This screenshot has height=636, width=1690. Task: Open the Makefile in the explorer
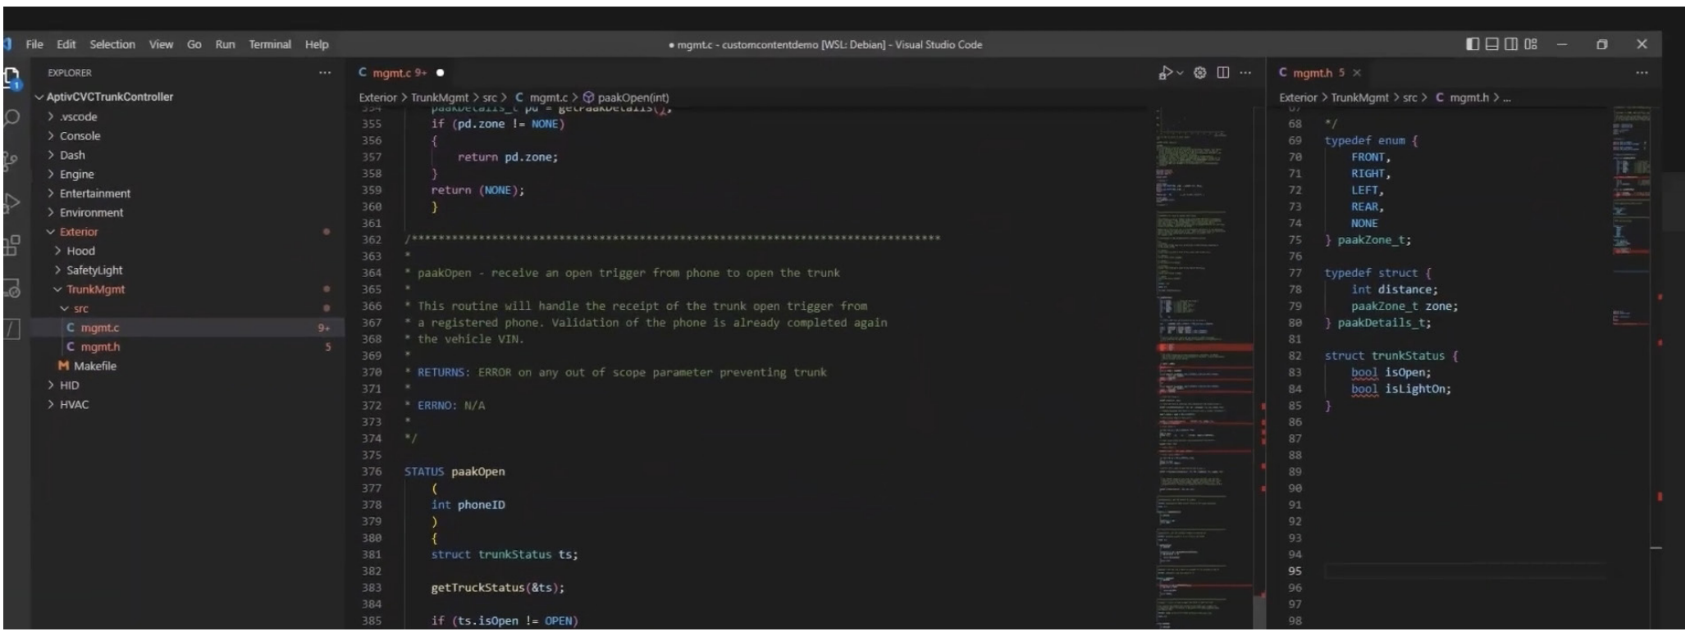pos(94,366)
